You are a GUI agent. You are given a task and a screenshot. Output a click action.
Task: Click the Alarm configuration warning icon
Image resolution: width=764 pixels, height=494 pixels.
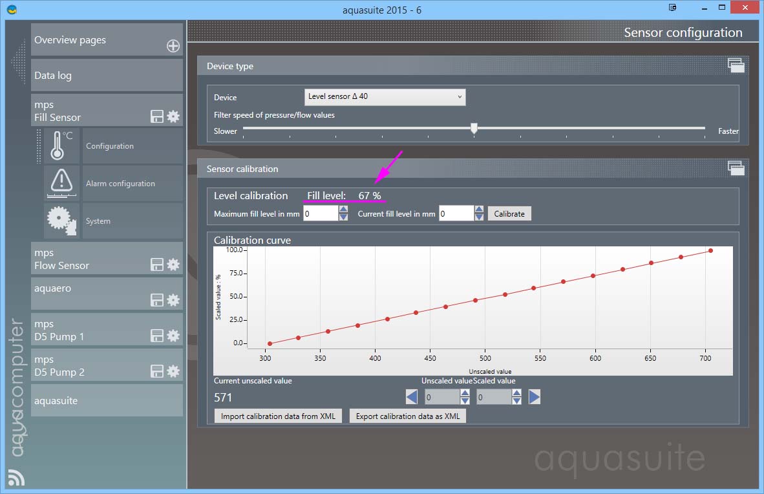[61, 183]
